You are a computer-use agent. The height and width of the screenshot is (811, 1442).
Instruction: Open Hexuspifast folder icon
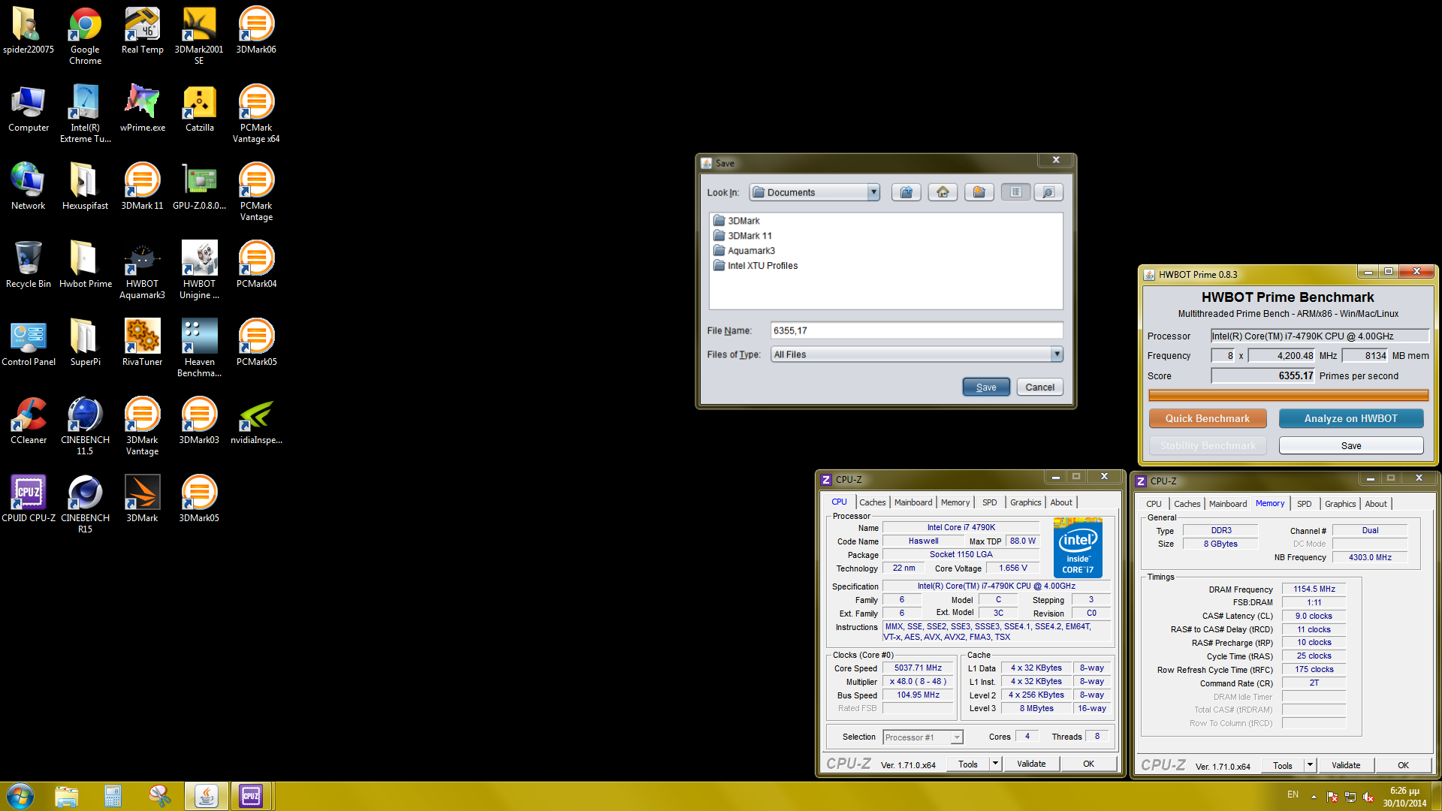pos(85,186)
